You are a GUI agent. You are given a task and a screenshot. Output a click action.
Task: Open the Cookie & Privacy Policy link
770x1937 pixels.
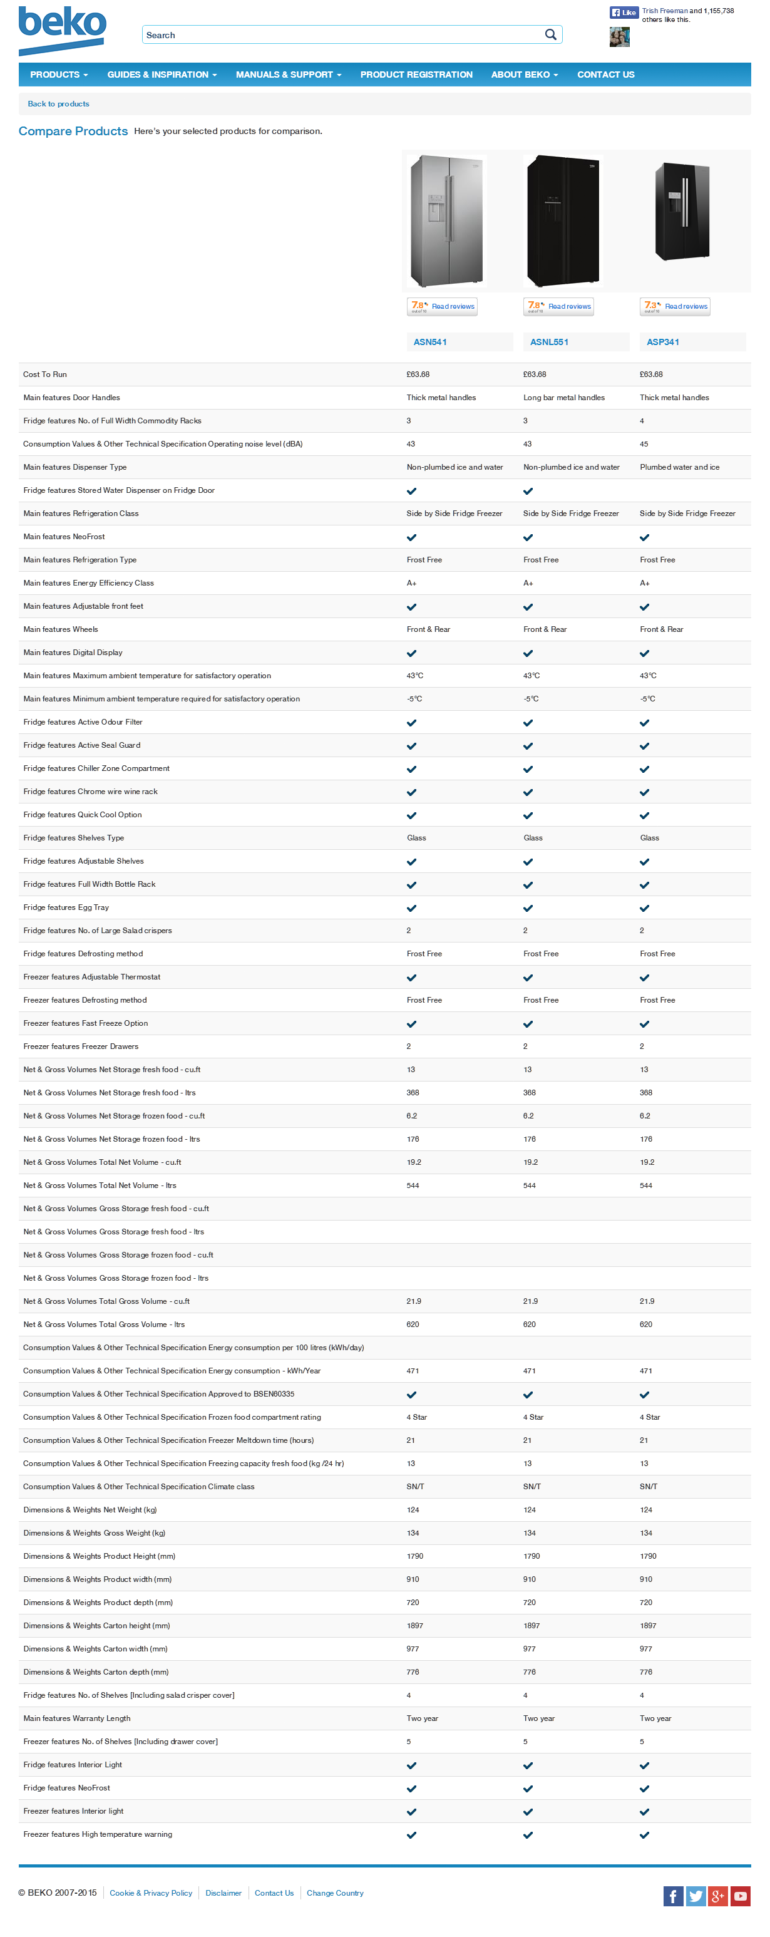click(x=150, y=1893)
